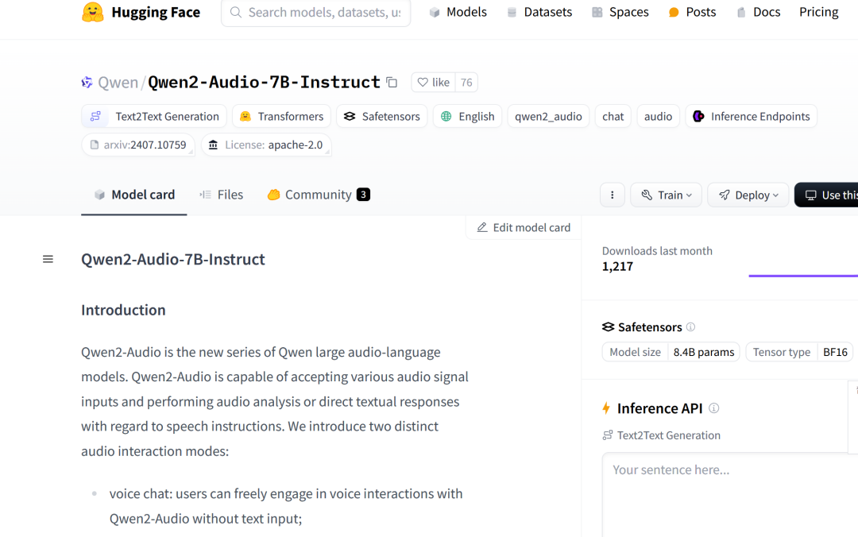Expand the Train dropdown
The image size is (858, 537).
click(667, 195)
